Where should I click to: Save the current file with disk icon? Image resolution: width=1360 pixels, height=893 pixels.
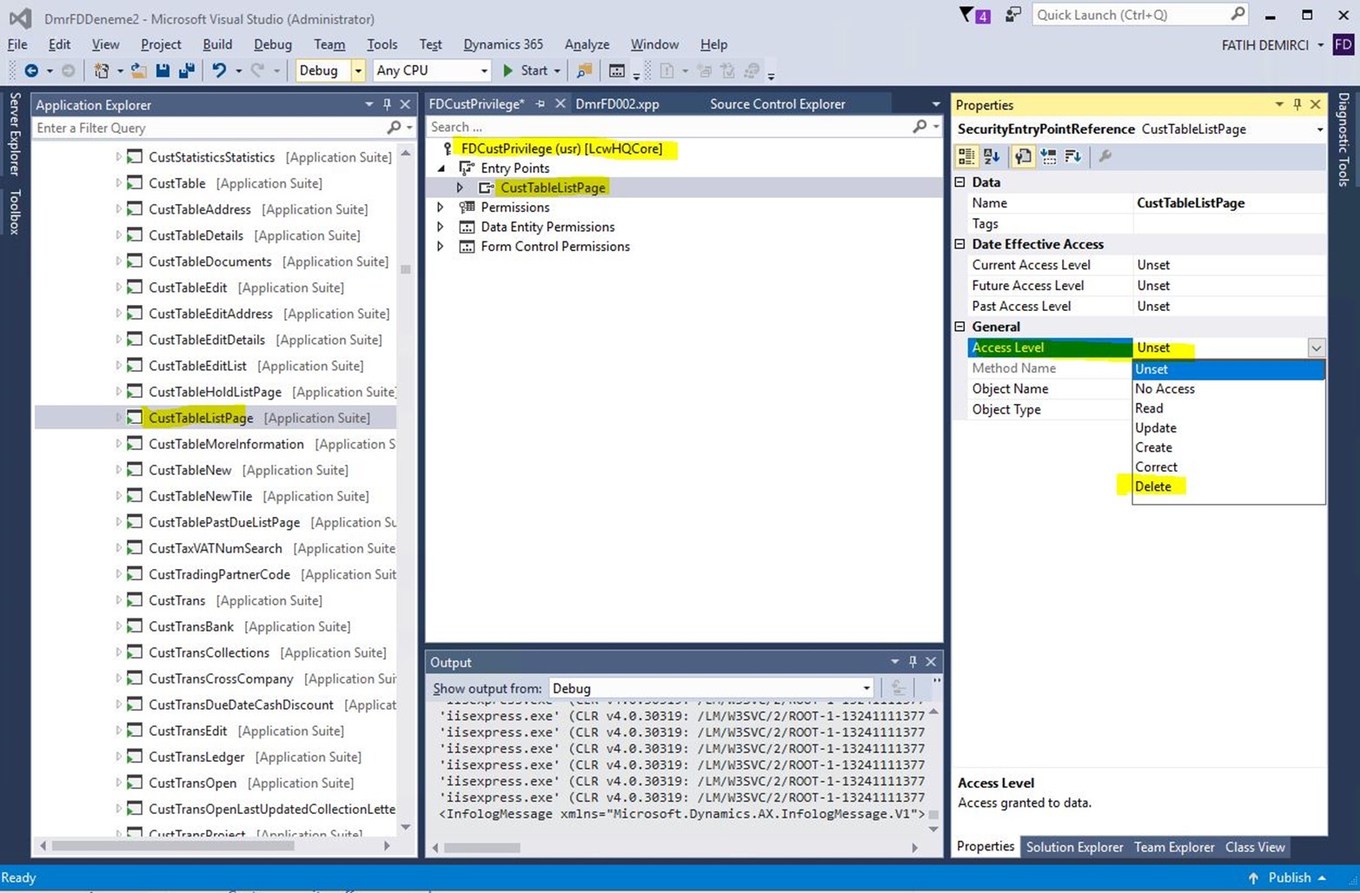click(163, 70)
